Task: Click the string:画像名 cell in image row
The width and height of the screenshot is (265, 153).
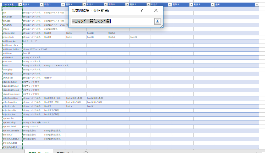Action: 54,29
